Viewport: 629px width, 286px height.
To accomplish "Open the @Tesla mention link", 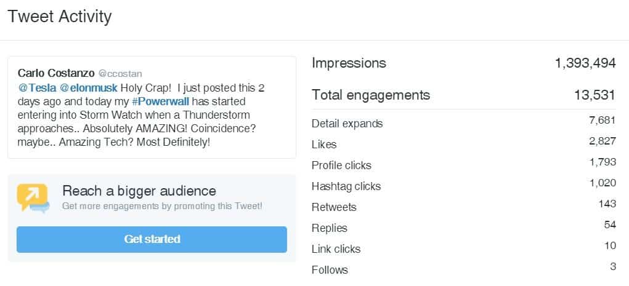I will click(37, 88).
